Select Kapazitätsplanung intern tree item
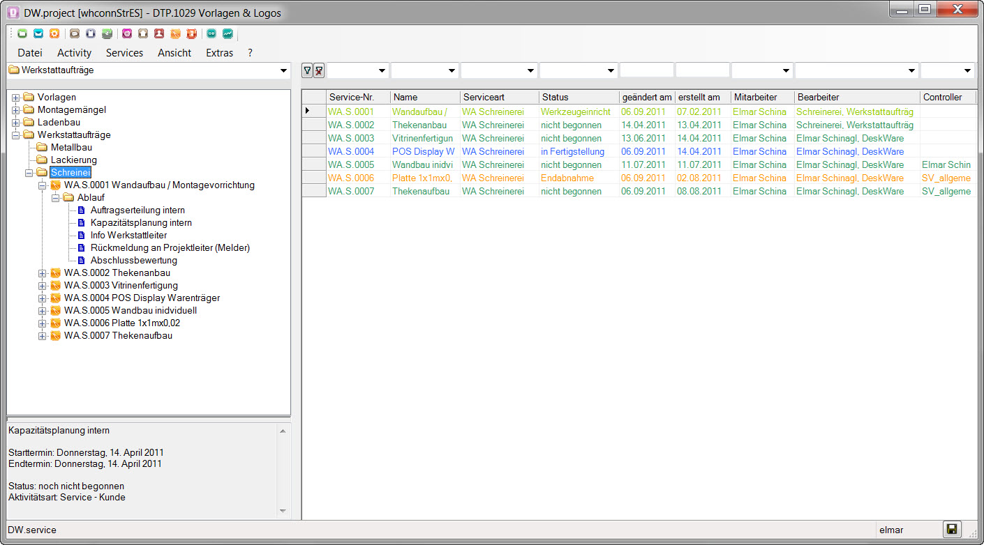Image resolution: width=984 pixels, height=545 pixels. point(141,223)
